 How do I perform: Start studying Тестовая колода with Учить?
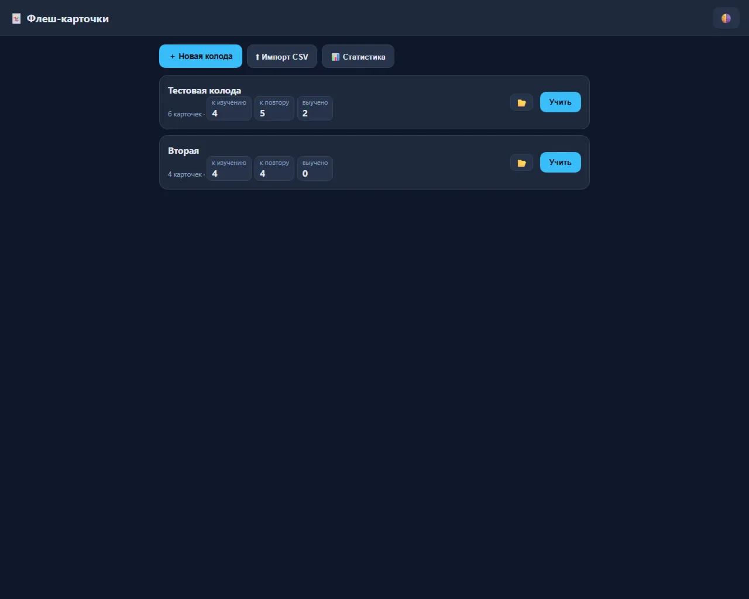560,102
